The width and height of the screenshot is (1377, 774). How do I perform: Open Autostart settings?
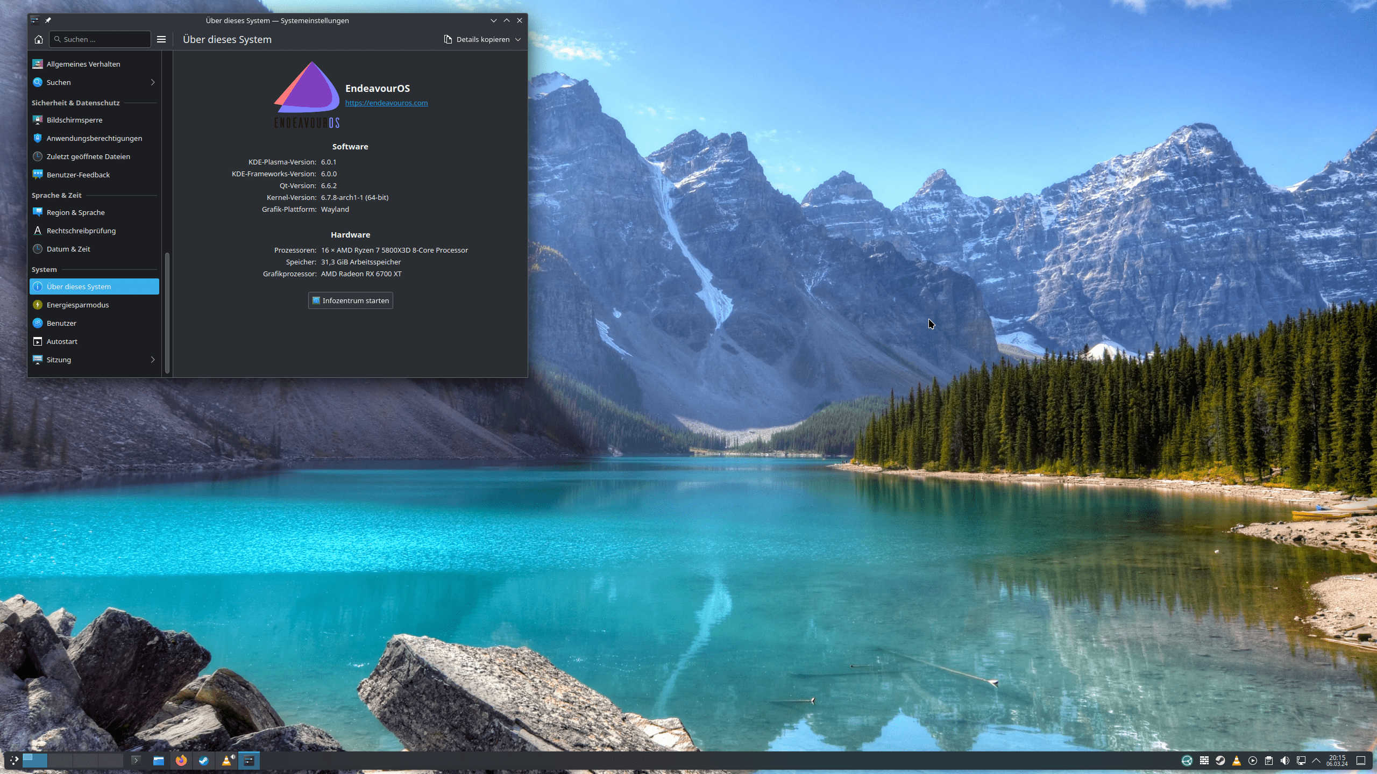94,341
